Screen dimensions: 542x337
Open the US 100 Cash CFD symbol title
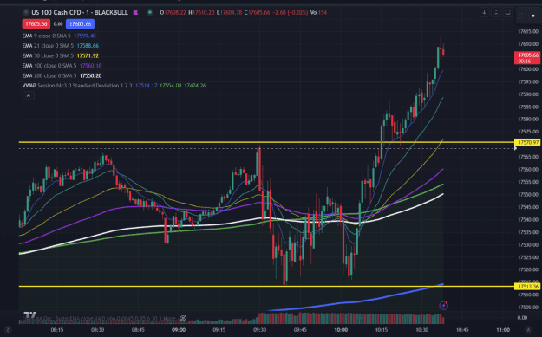(80, 12)
